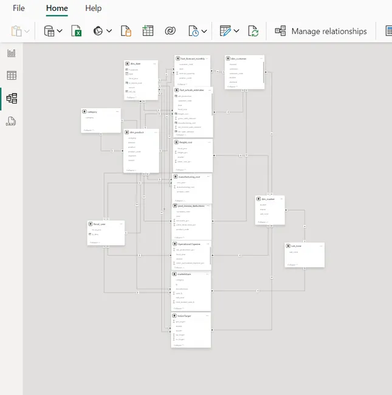Click the Paste clipboard icon
The height and width of the screenshot is (395, 392).
click(x=16, y=31)
